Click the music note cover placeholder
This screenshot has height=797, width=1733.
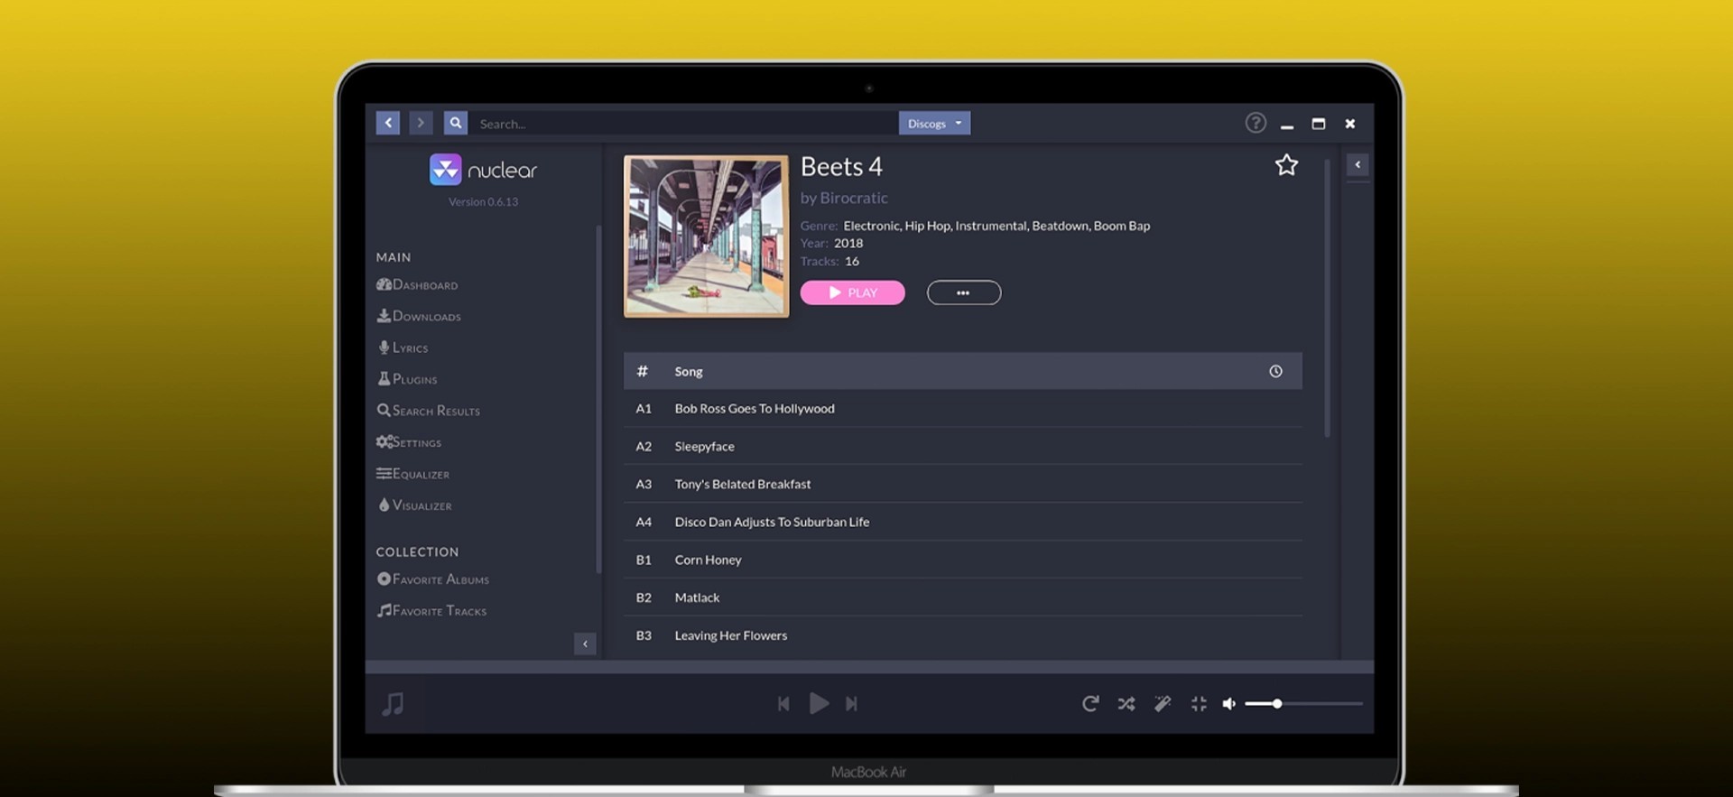(393, 704)
